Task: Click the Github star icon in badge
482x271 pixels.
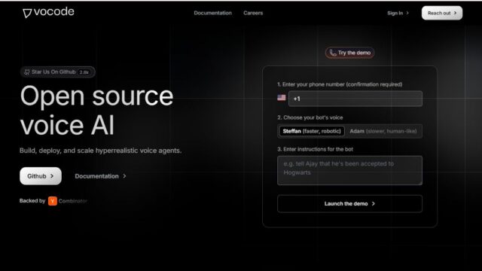Action: 27,72
